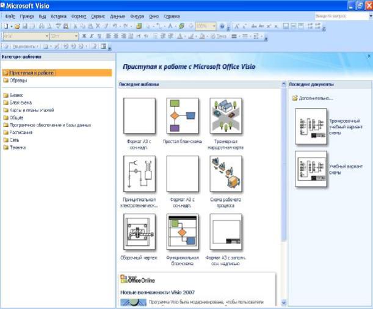The image size is (373, 309).
Task: Click the Cut scissors icon
Action: click(75, 26)
